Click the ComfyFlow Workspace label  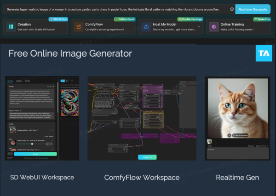pyautogui.click(x=142, y=177)
